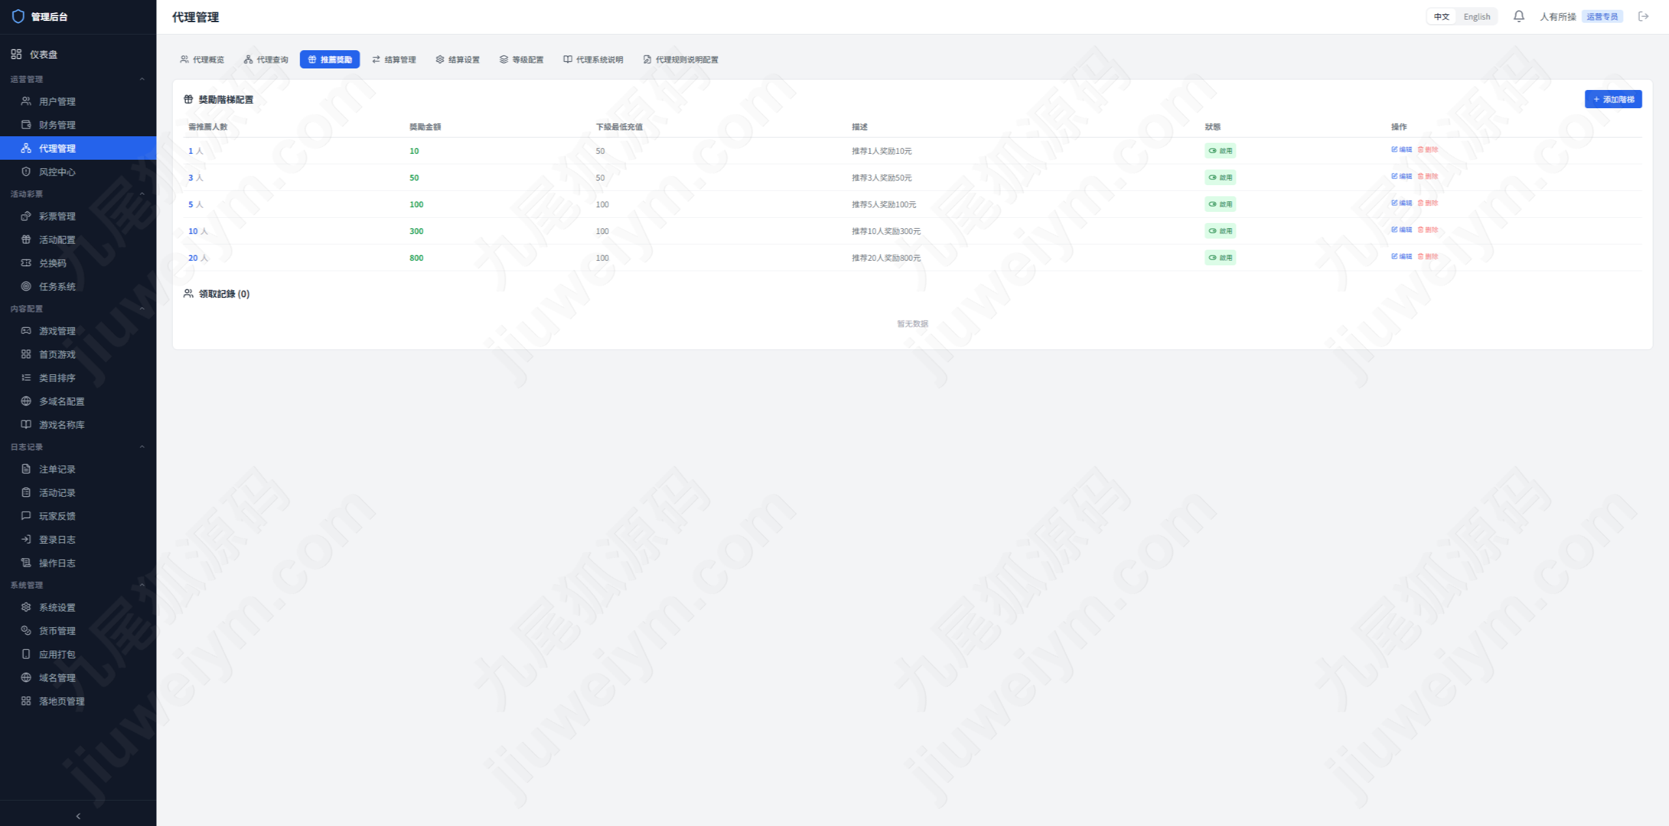Click the notification bell icon
Screen dimensions: 1669x826
pyautogui.click(x=1518, y=16)
